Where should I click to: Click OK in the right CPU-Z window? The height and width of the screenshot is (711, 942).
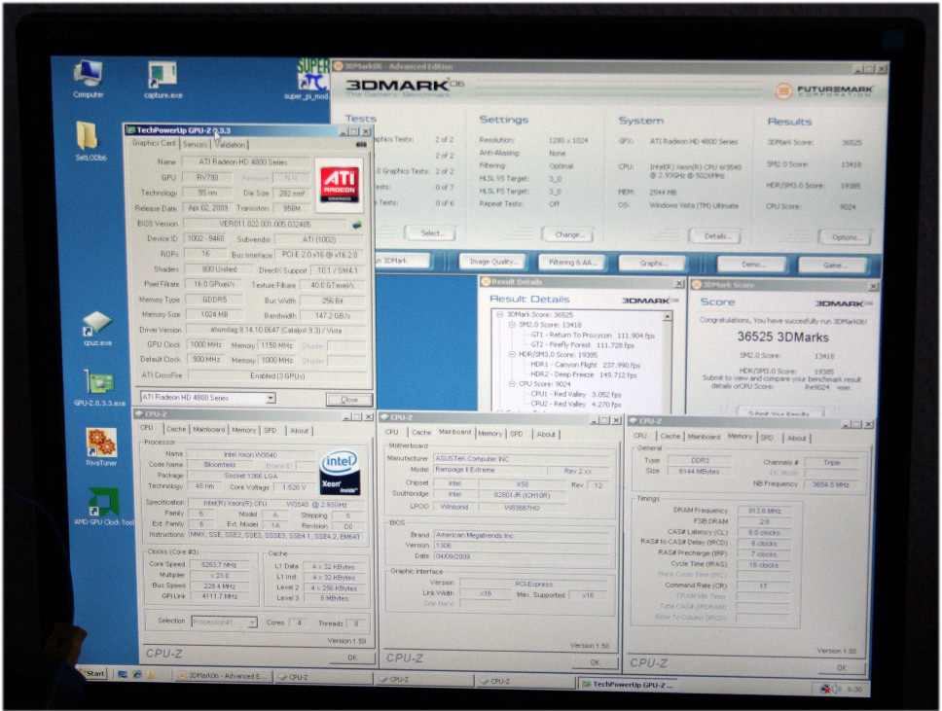(843, 668)
